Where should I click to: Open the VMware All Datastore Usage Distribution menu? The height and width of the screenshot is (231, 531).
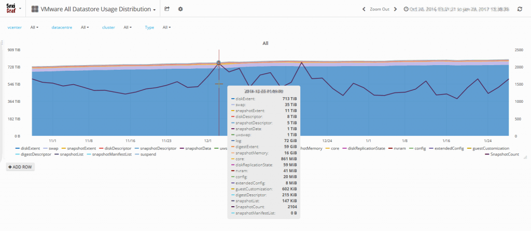(x=97, y=9)
